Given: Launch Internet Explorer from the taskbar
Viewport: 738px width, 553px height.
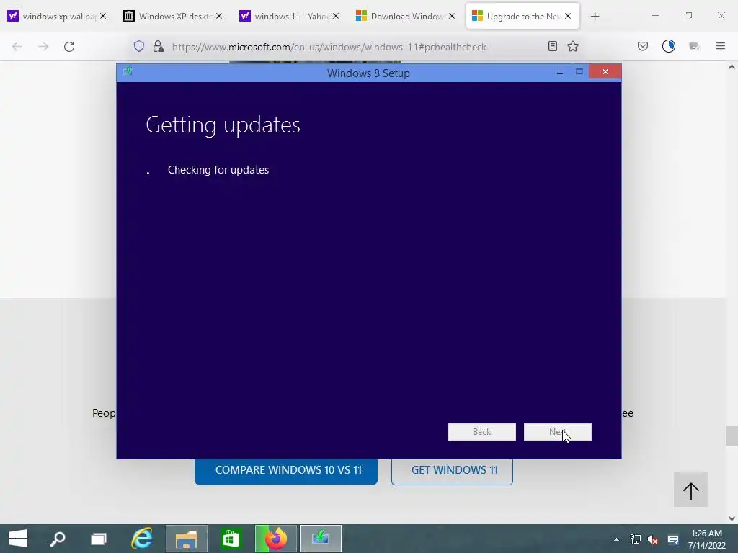Looking at the screenshot, I should pyautogui.click(x=142, y=539).
